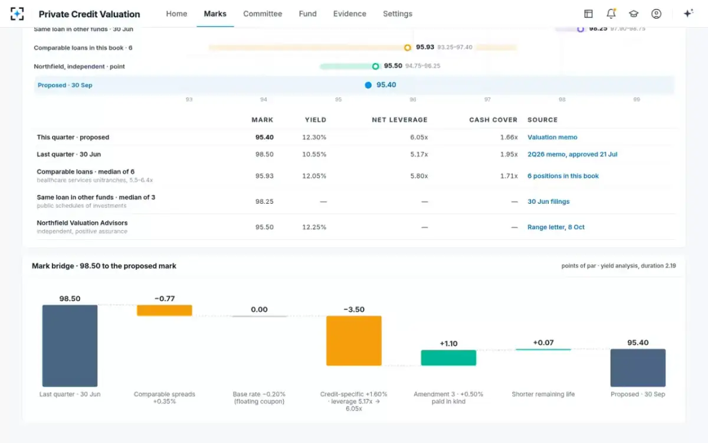The image size is (708, 443).
Task: Click the NET LEVERAGE column header
Action: coord(399,120)
